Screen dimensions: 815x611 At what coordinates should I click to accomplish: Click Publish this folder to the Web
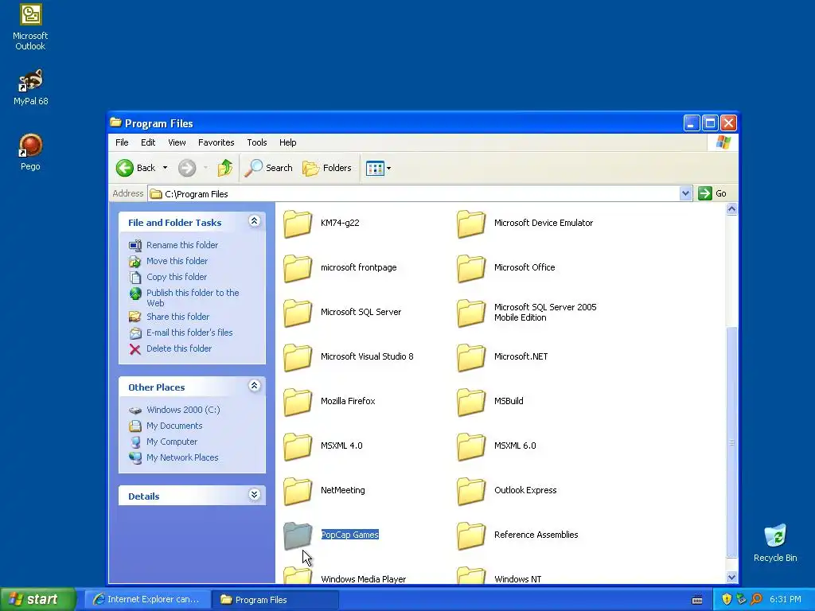(x=193, y=298)
